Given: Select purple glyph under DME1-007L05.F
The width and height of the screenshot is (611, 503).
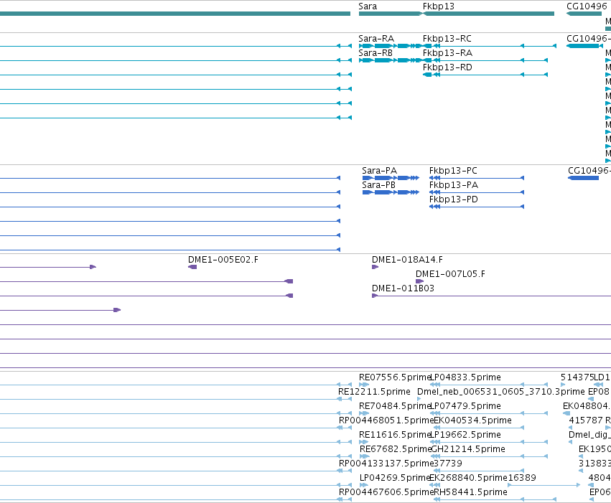Looking at the screenshot, I should (x=420, y=281).
